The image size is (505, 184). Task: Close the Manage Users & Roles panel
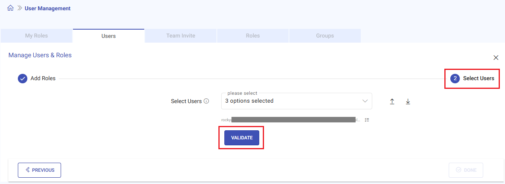pyautogui.click(x=496, y=58)
